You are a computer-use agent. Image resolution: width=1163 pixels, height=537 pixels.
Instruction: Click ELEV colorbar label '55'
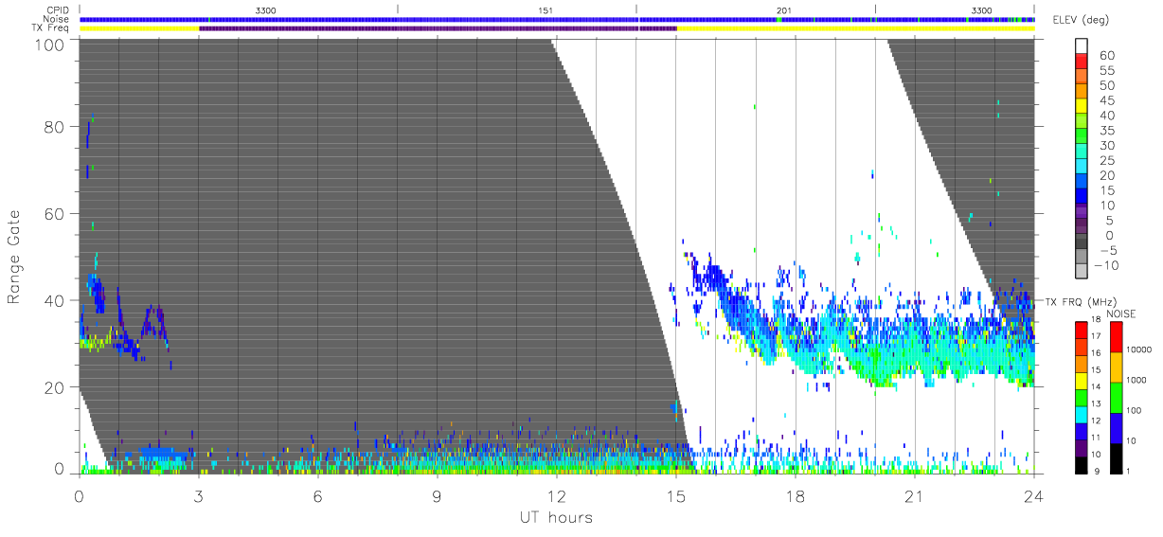[1109, 70]
